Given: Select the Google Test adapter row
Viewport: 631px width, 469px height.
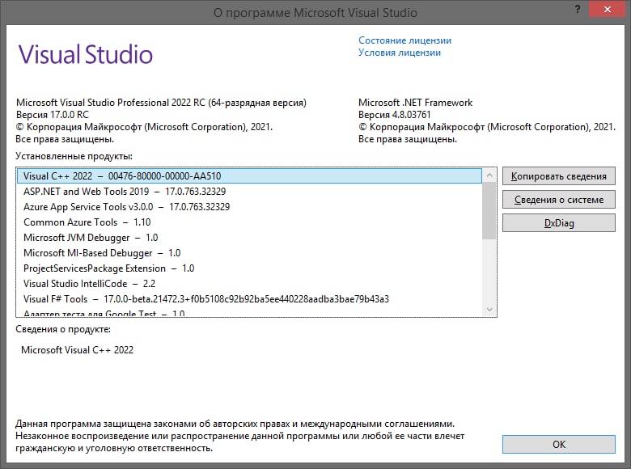Looking at the screenshot, I should (249, 312).
